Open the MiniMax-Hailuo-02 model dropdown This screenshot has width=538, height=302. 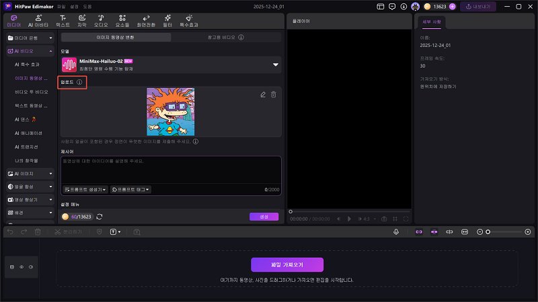coord(171,64)
